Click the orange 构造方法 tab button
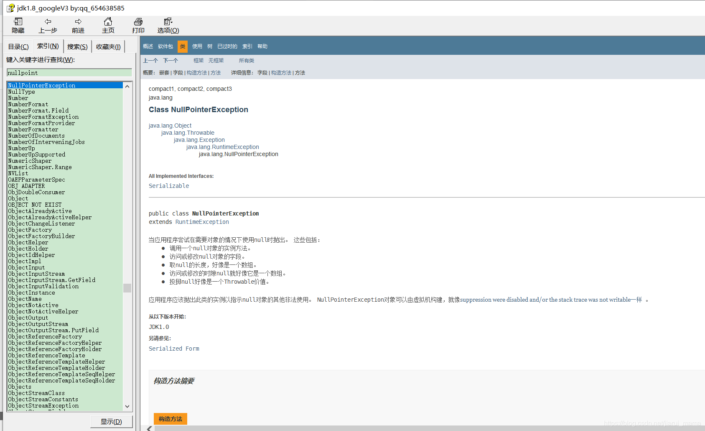Screen dimensions: 705x431 (171, 419)
